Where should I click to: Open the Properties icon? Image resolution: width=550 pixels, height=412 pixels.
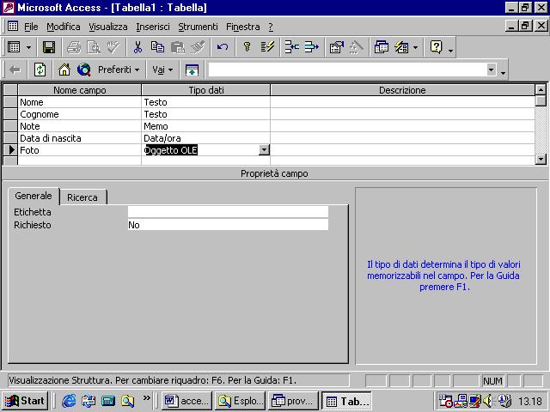tap(336, 47)
